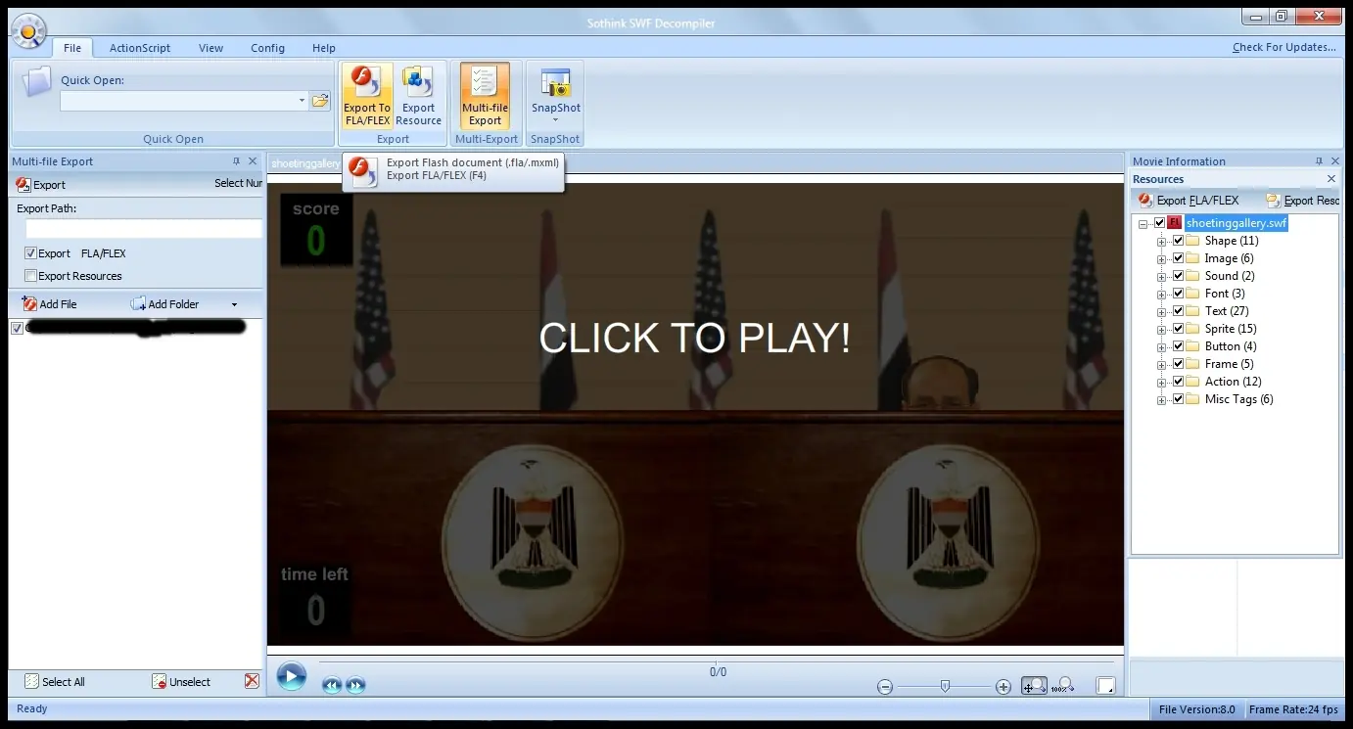Screen dimensions: 1353x729
Task: Pin the Multi-file Export panel
Action: tap(236, 161)
